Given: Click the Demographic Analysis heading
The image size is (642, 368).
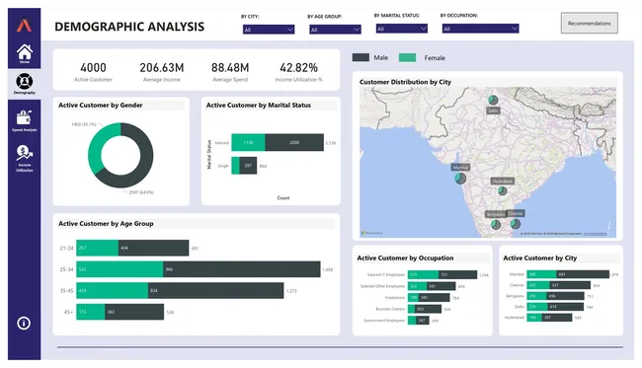Looking at the screenshot, I should (129, 27).
